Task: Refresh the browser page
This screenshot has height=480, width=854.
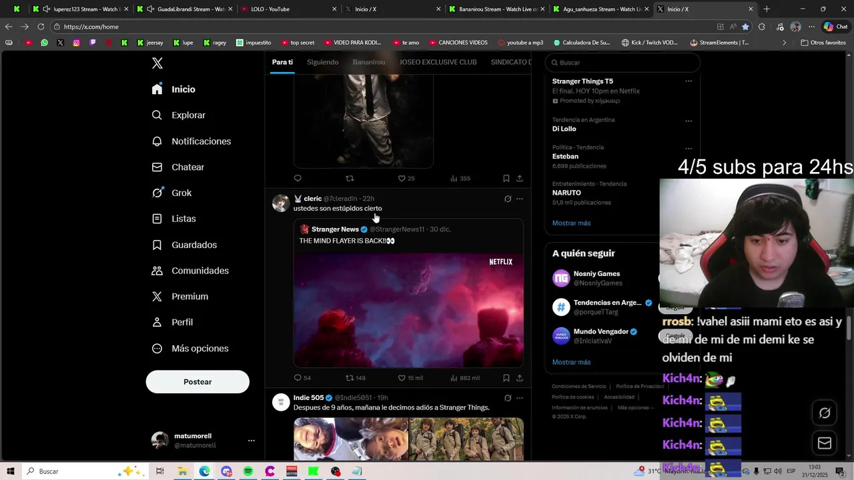Action: coord(41,27)
